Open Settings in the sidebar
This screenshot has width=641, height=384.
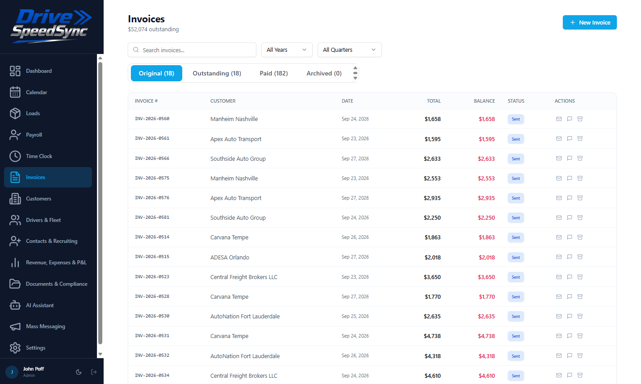48,348
